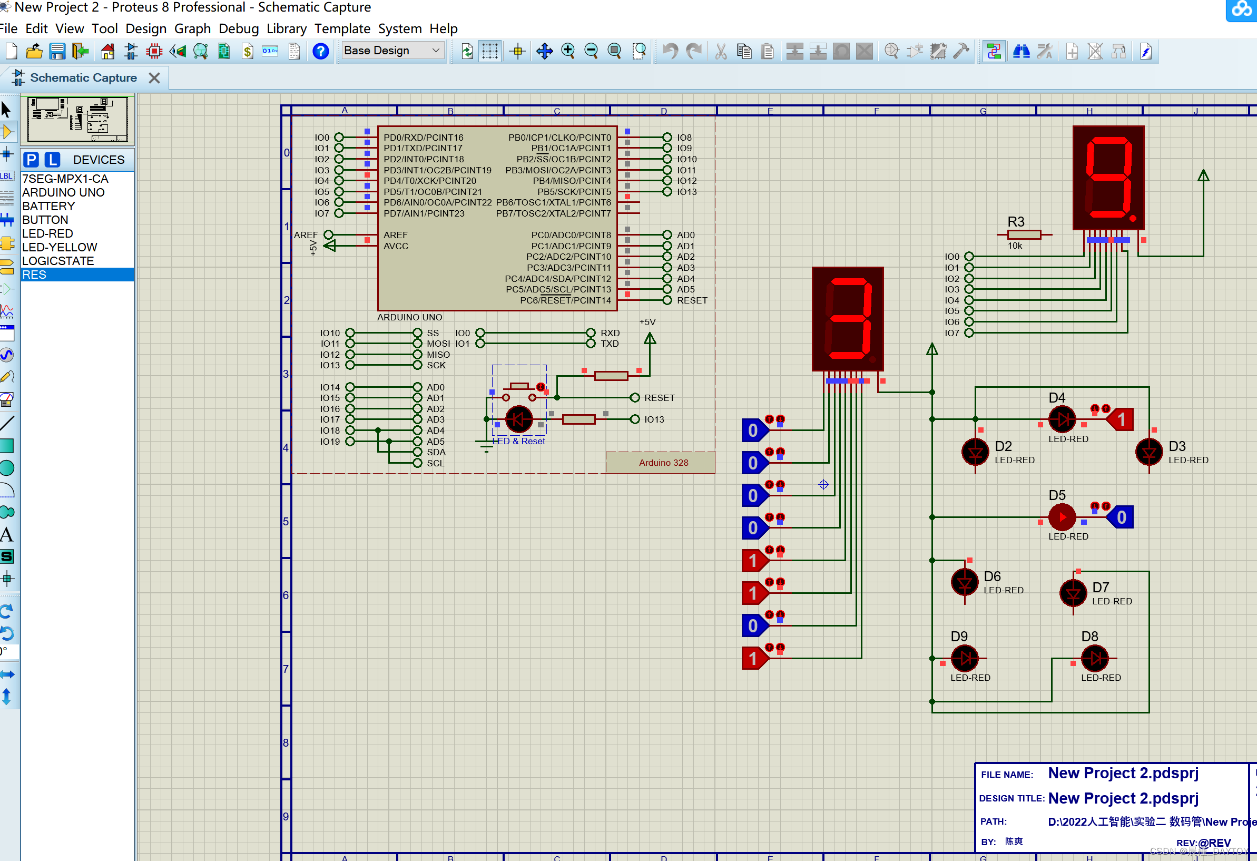This screenshot has height=861, width=1257.
Task: Select the Graph mode tool
Action: tap(6, 311)
